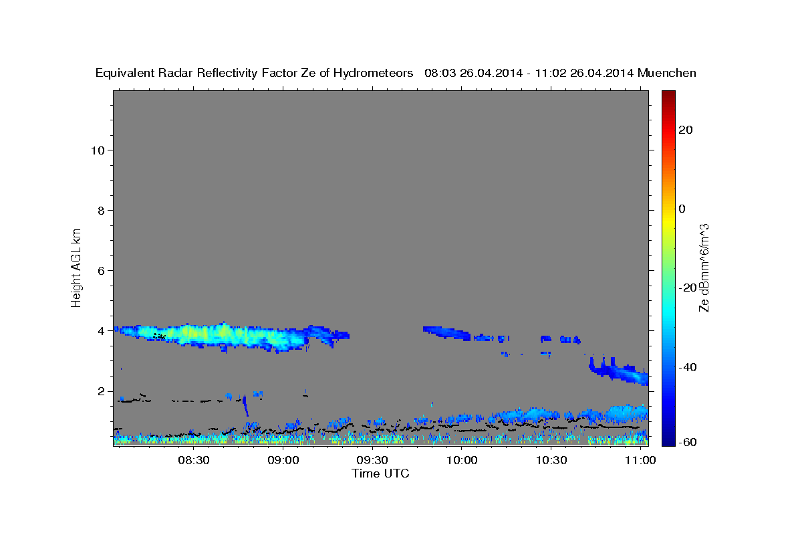Click the 09:00 time tick label

[x=283, y=460]
